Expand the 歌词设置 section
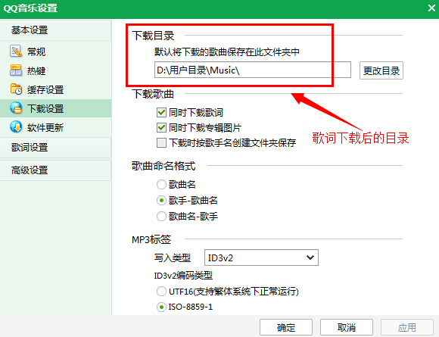This screenshot has height=337, width=439. (56, 148)
